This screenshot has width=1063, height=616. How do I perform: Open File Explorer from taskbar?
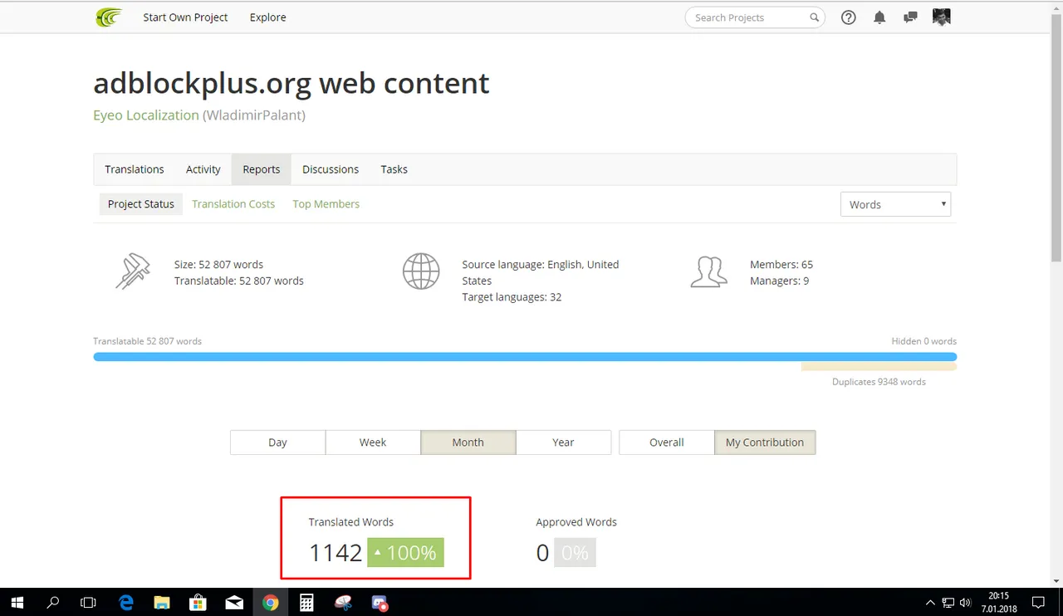coord(162,603)
